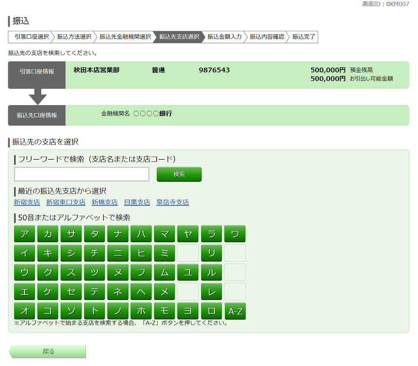Choose the 泉岳寺支店 link
418x366 pixels.
coord(173,202)
